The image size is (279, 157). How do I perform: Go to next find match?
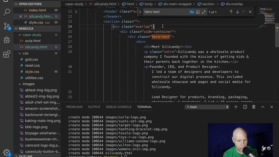(237, 12)
